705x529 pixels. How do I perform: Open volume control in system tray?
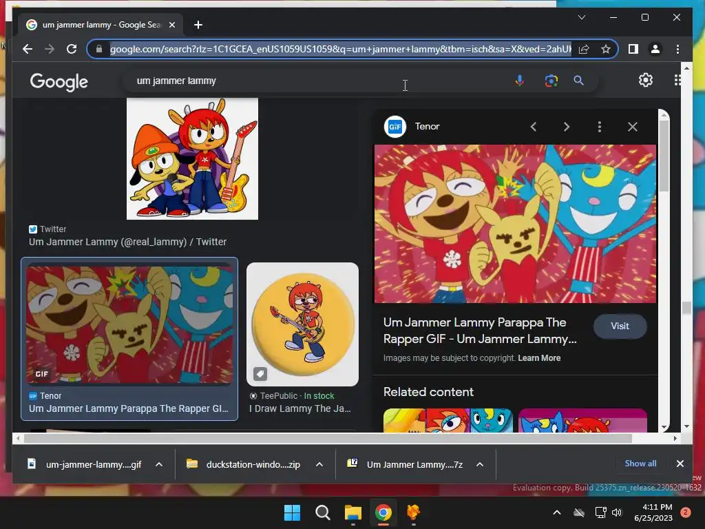click(x=616, y=512)
